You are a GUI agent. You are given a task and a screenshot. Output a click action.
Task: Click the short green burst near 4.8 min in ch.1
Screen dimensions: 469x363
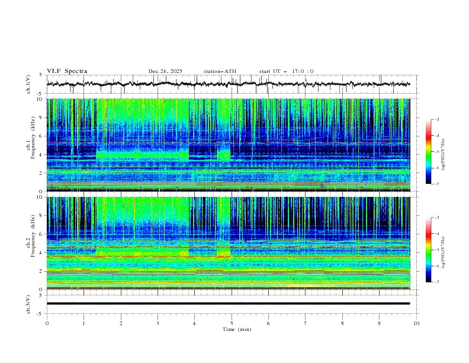point(223,155)
